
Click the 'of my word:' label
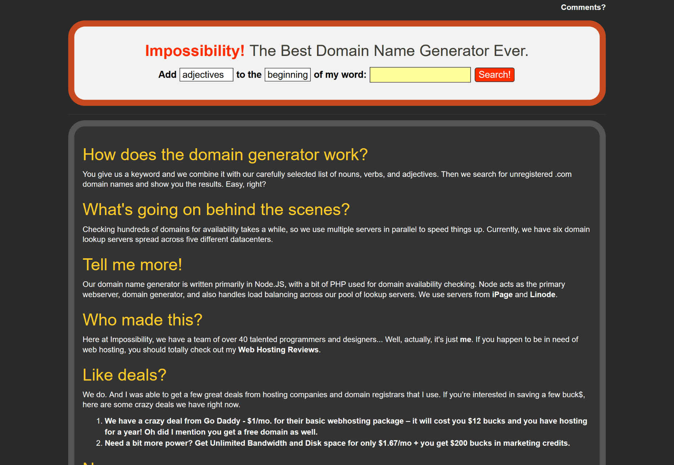coord(340,75)
